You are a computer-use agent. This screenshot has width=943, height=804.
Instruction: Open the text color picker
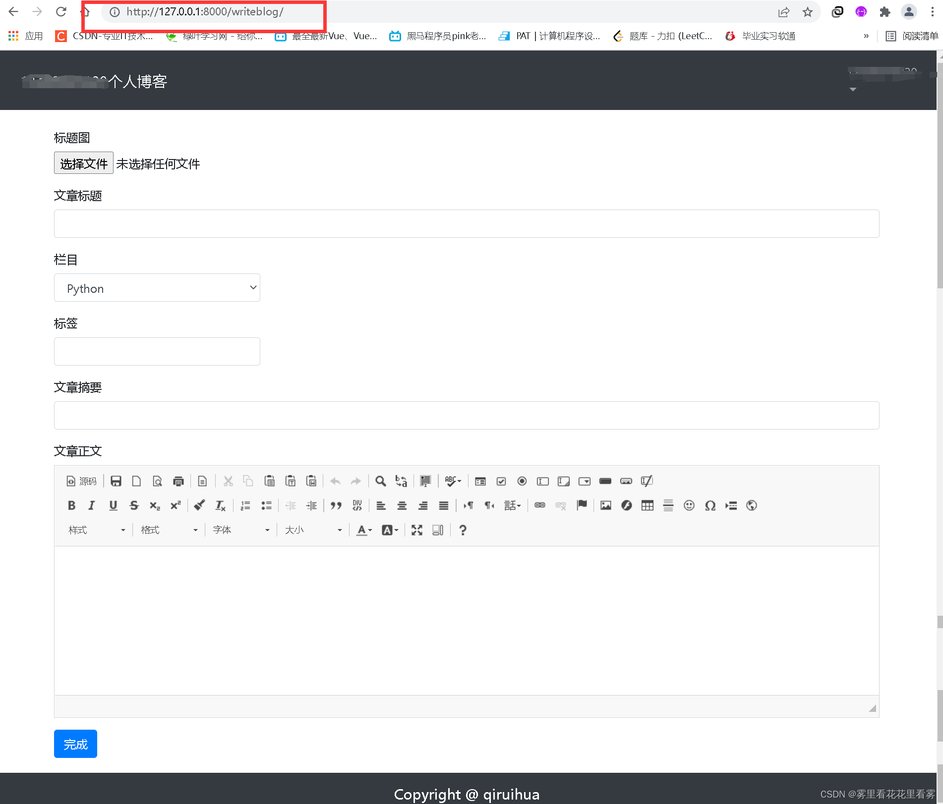[364, 530]
